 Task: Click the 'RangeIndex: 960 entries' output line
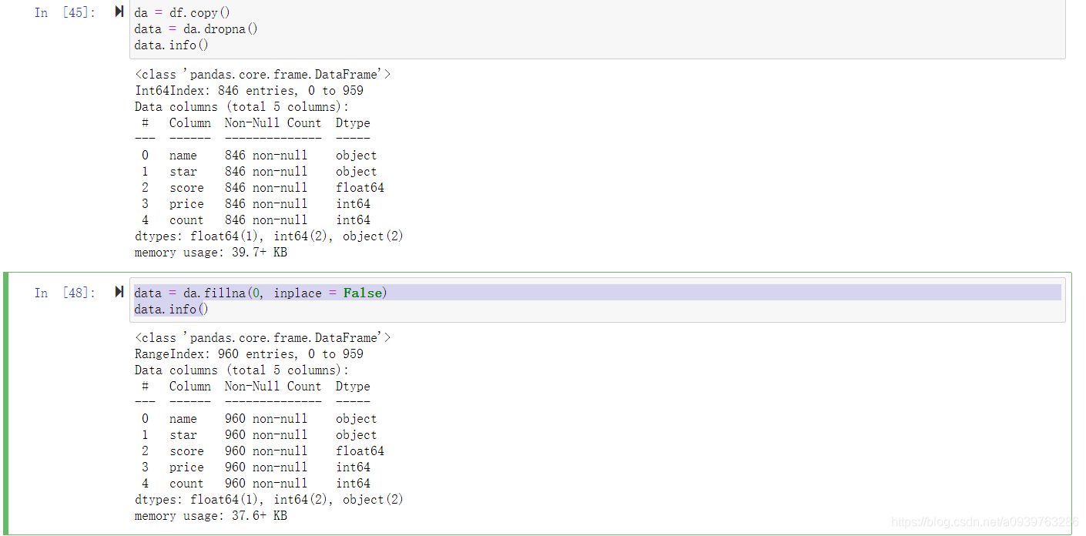pyautogui.click(x=249, y=354)
